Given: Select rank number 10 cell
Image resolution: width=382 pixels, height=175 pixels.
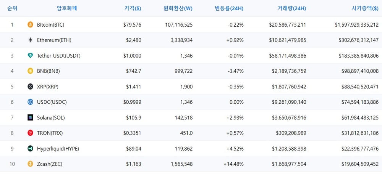Looking at the screenshot, I should tap(12, 164).
